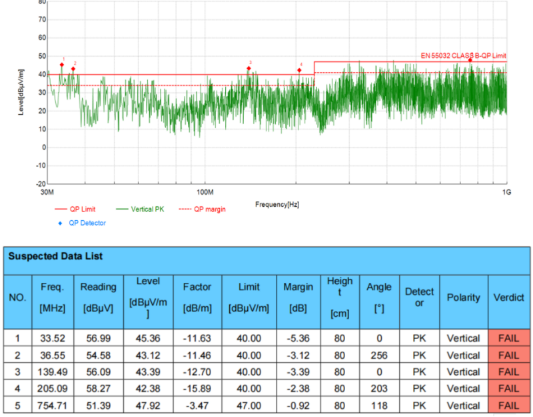This screenshot has height=417, width=533.
Task: Click red diamond marker 1 on the chart
Action: click(x=62, y=65)
